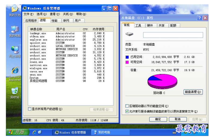Open the 网上邻居 desktop icon
Image resolution: width=209 pixels, height=137 pixels.
15,52
